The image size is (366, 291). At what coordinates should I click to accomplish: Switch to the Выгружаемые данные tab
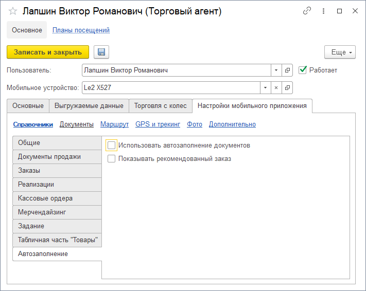coord(89,106)
